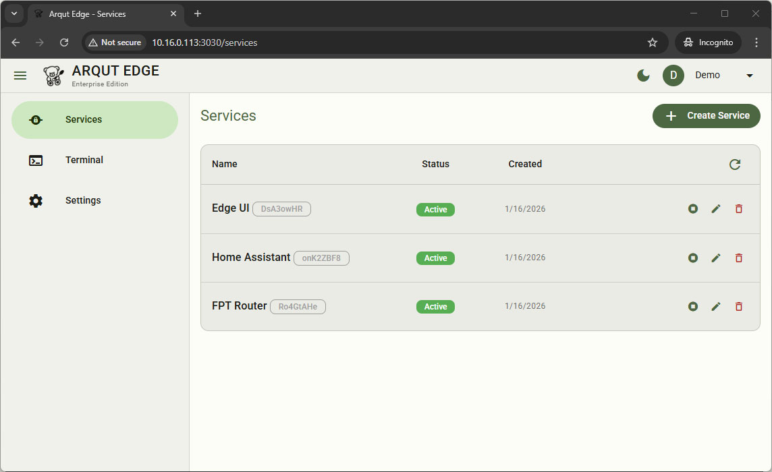Open the Settings sidebar item
This screenshot has width=772, height=472.
tap(94, 200)
